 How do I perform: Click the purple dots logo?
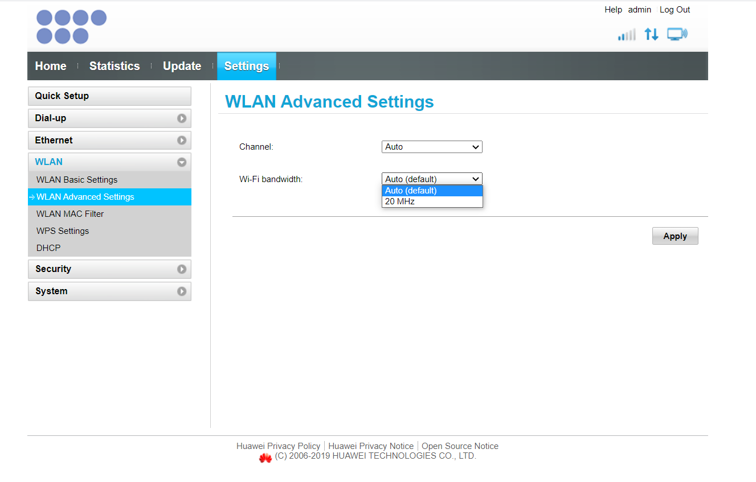tap(71, 27)
